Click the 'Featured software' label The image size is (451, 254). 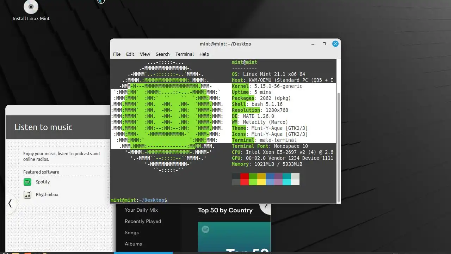41,172
